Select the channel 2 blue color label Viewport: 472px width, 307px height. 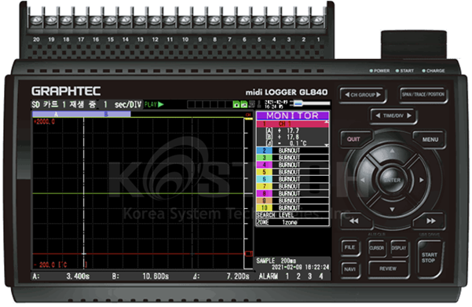click(x=265, y=151)
